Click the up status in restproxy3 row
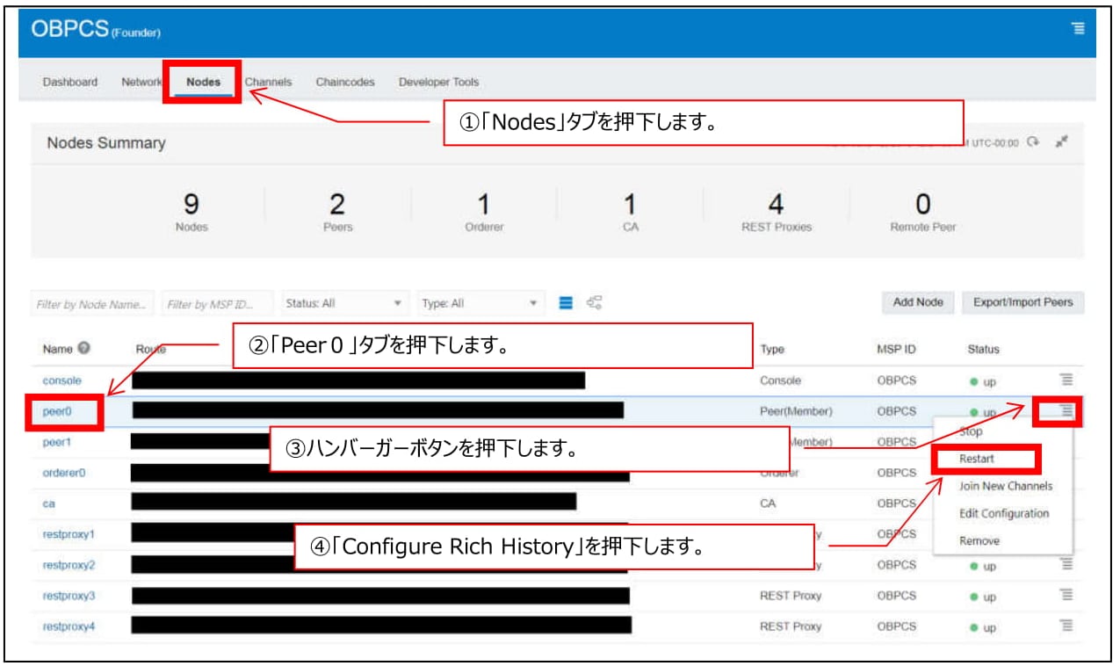The height and width of the screenshot is (666, 1120). click(x=983, y=597)
